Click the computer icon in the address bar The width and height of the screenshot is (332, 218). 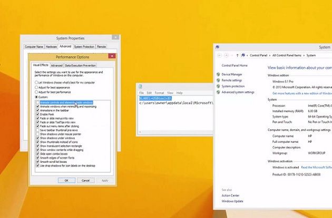click(243, 55)
